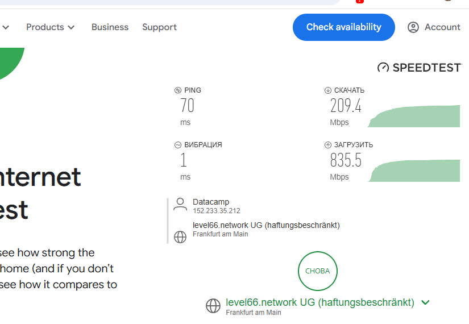Click the upload speed graph
Screen dimensions: 469x324
click(x=414, y=171)
